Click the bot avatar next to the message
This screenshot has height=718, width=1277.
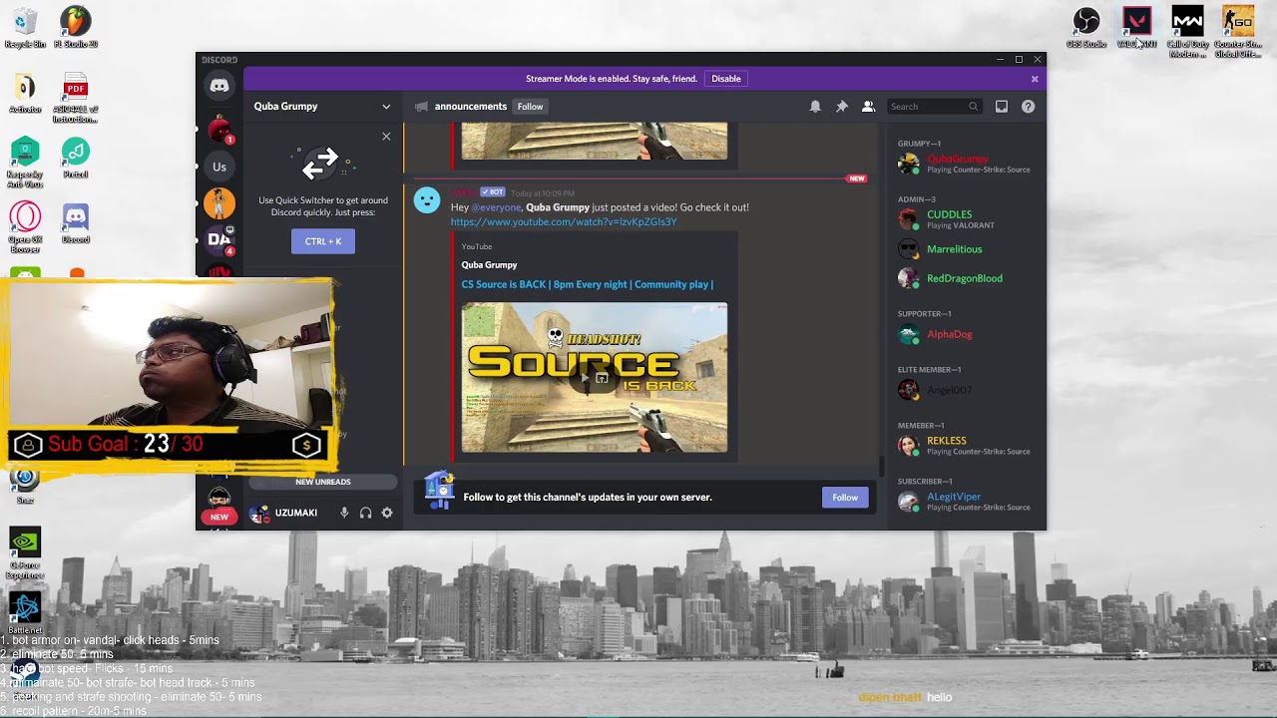click(427, 200)
